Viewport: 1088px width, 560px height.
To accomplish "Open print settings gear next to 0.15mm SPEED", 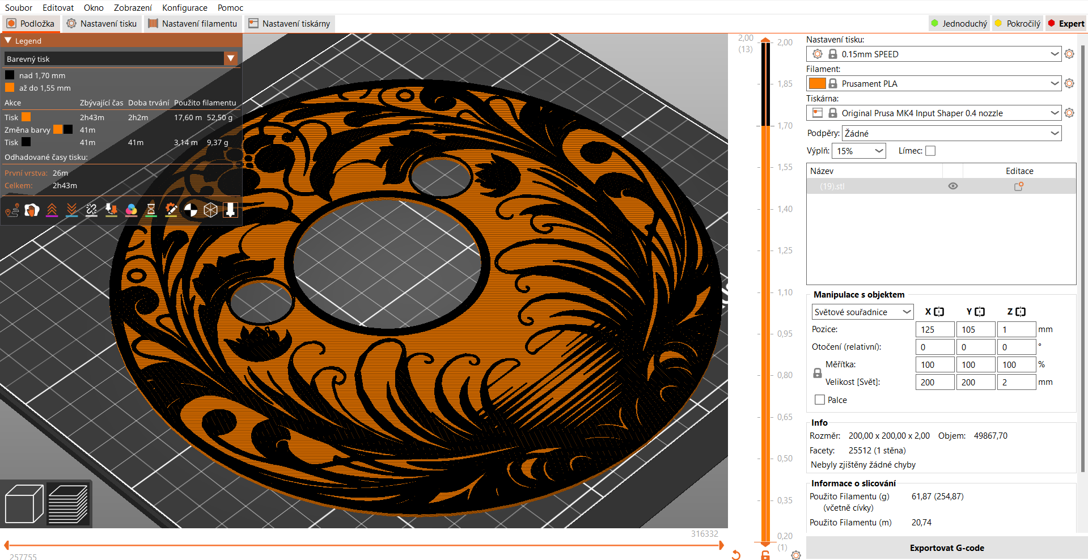I will coord(1069,54).
